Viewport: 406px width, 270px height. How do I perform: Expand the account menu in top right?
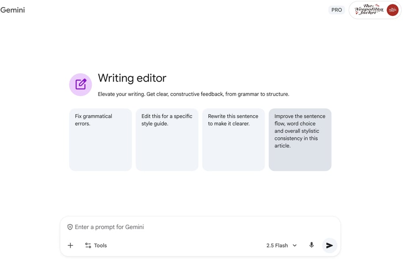375,9
